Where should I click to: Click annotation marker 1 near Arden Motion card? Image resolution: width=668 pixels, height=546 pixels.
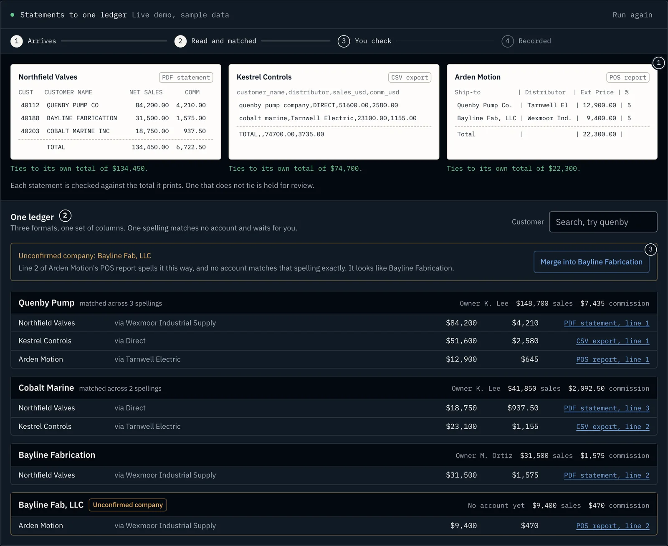(658, 63)
